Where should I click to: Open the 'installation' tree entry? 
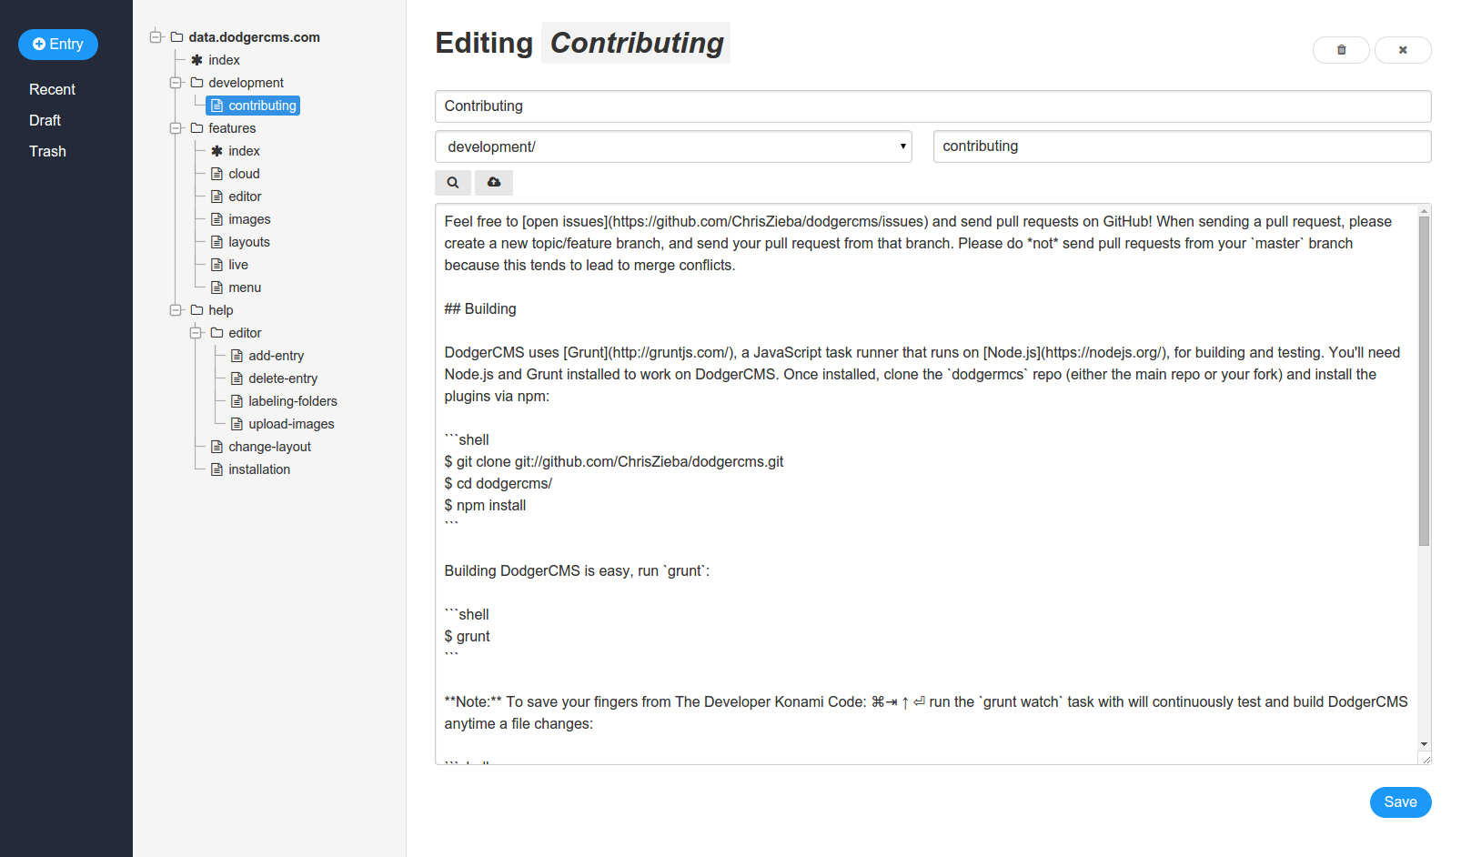tap(259, 469)
